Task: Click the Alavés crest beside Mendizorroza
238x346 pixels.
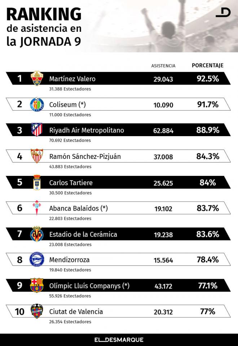Action: pos(36,259)
